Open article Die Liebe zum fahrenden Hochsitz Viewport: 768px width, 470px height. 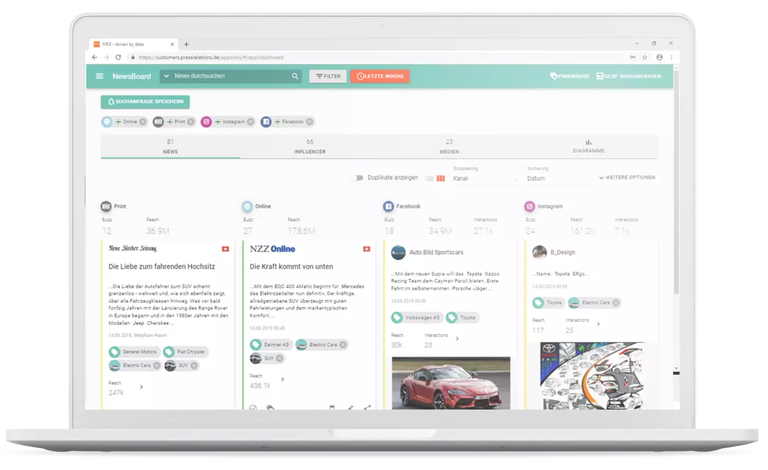tap(162, 267)
